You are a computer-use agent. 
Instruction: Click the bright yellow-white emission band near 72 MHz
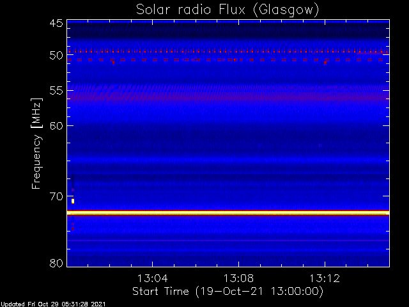pos(228,213)
